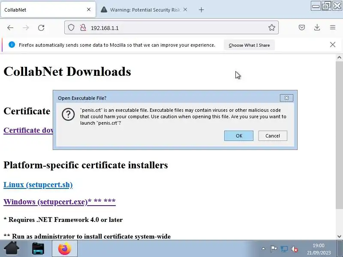Expand the hidden system tray icons

click(264, 249)
